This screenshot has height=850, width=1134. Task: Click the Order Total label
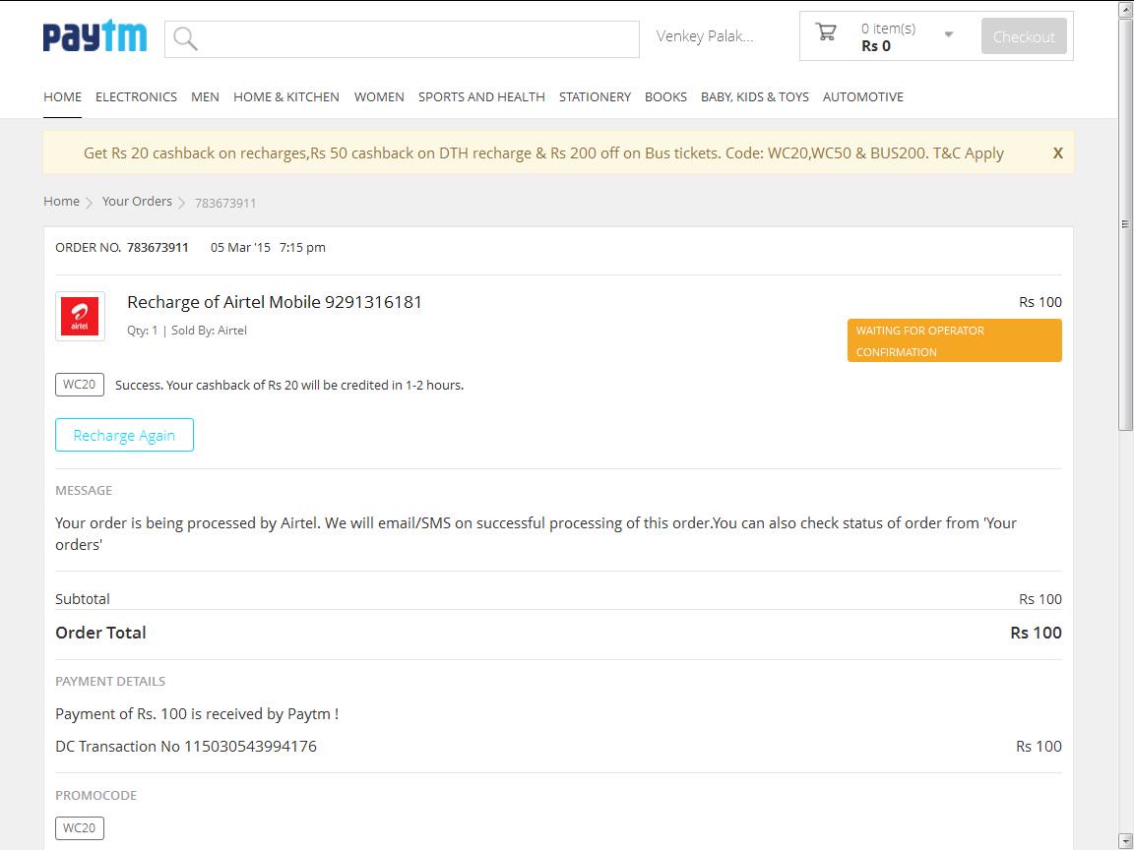tap(100, 633)
